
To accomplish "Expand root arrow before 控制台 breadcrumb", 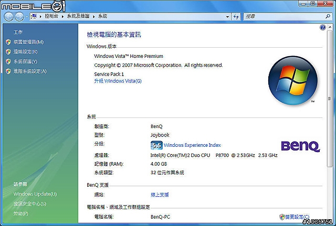I will tap(40, 16).
